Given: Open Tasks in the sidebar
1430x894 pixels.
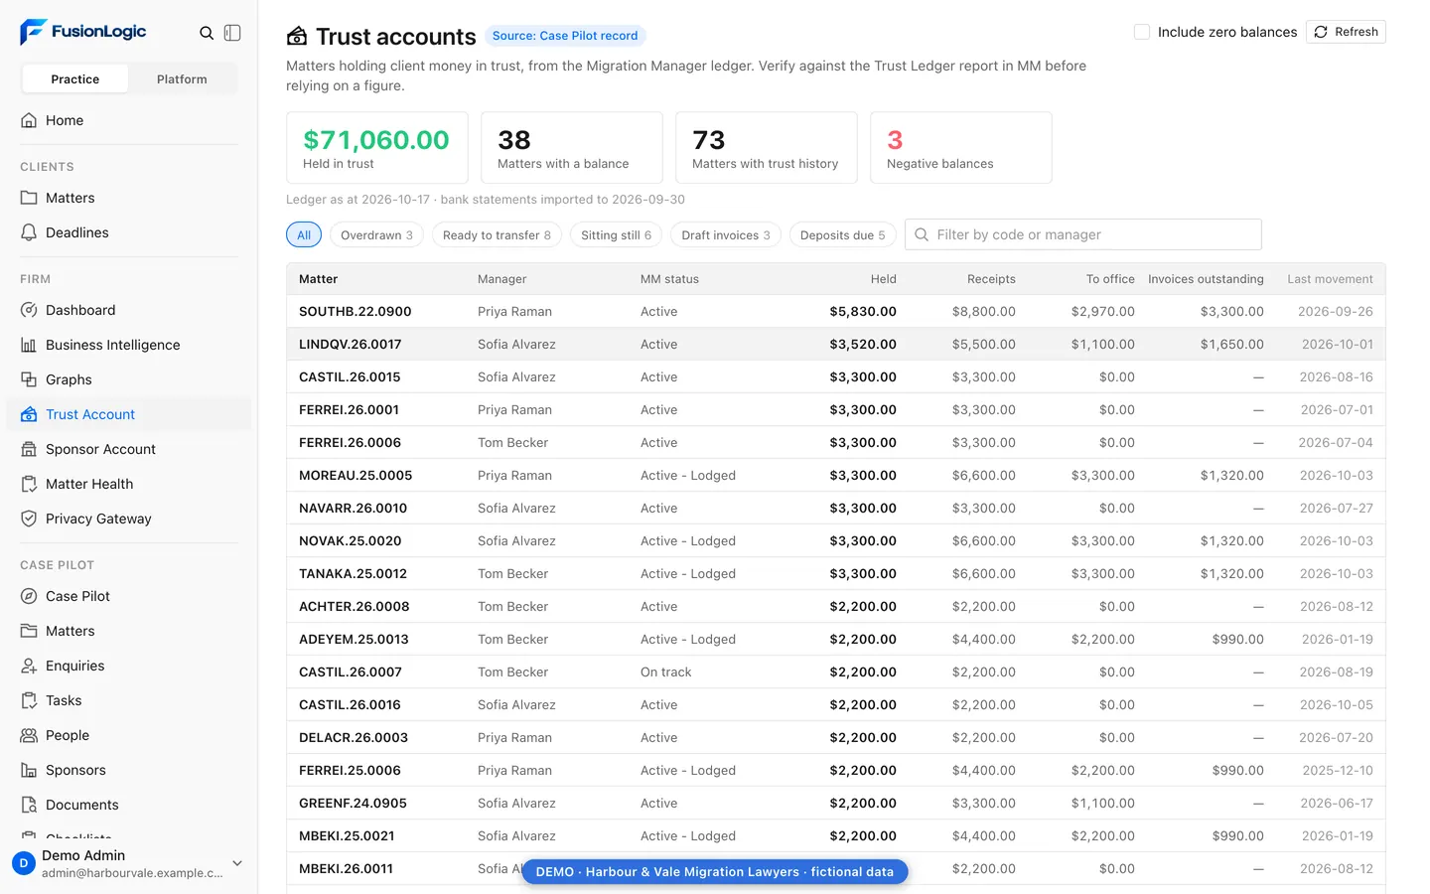Looking at the screenshot, I should [x=129, y=700].
